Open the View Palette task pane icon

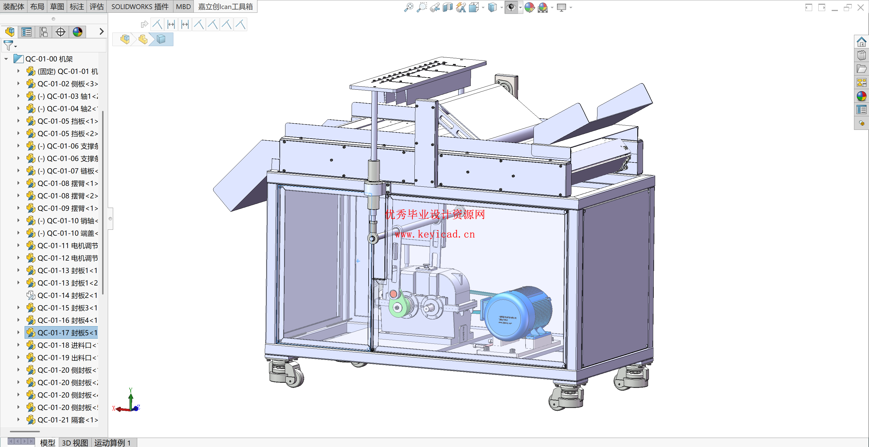[x=861, y=82]
